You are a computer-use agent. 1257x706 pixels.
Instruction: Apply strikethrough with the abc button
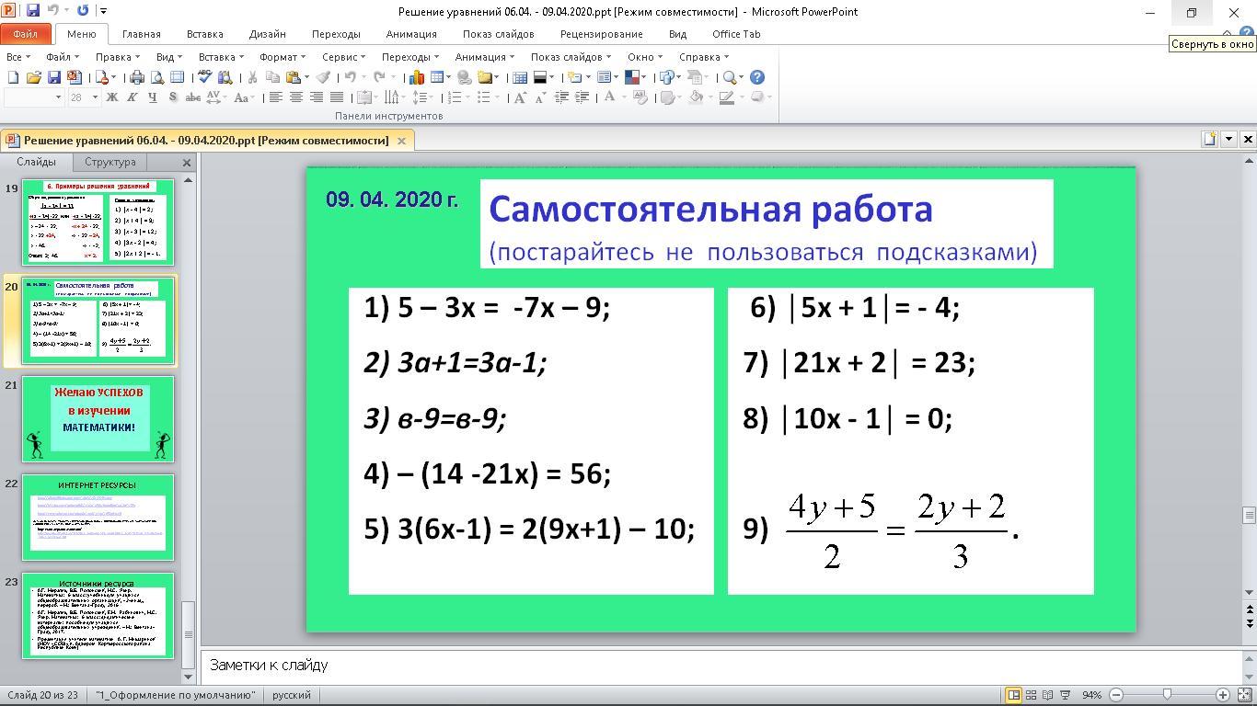192,97
